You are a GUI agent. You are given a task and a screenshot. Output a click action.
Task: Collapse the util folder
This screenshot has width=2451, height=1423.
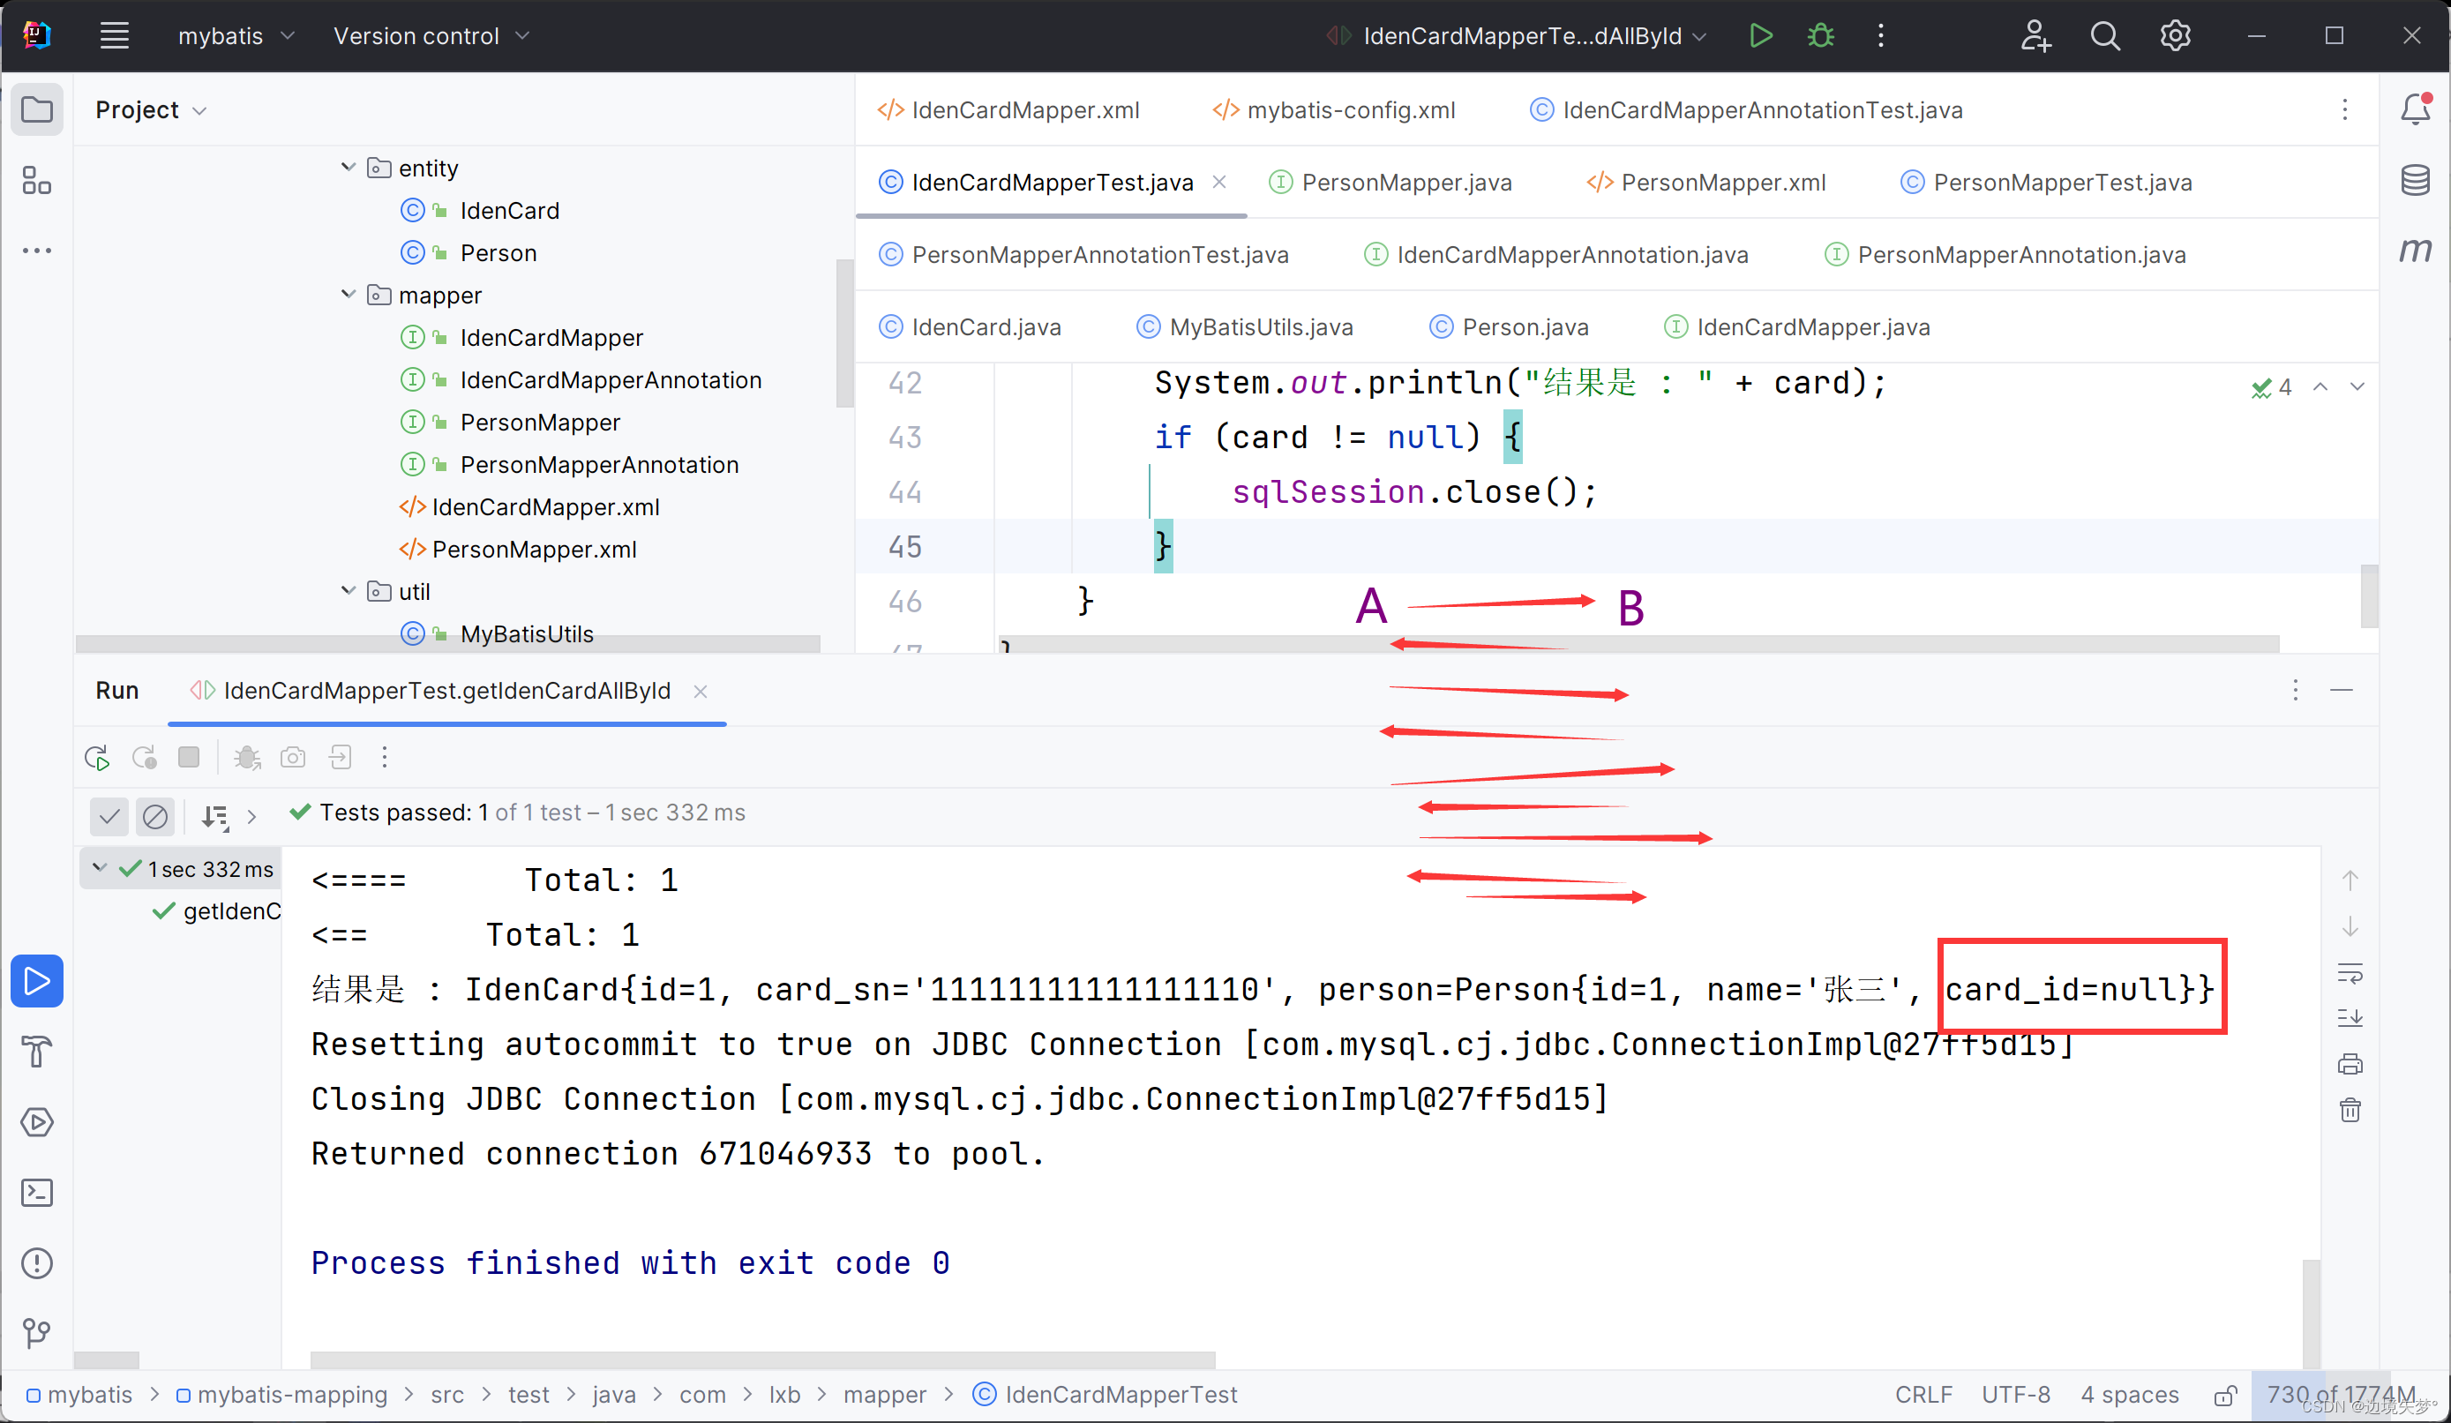[x=349, y=591]
